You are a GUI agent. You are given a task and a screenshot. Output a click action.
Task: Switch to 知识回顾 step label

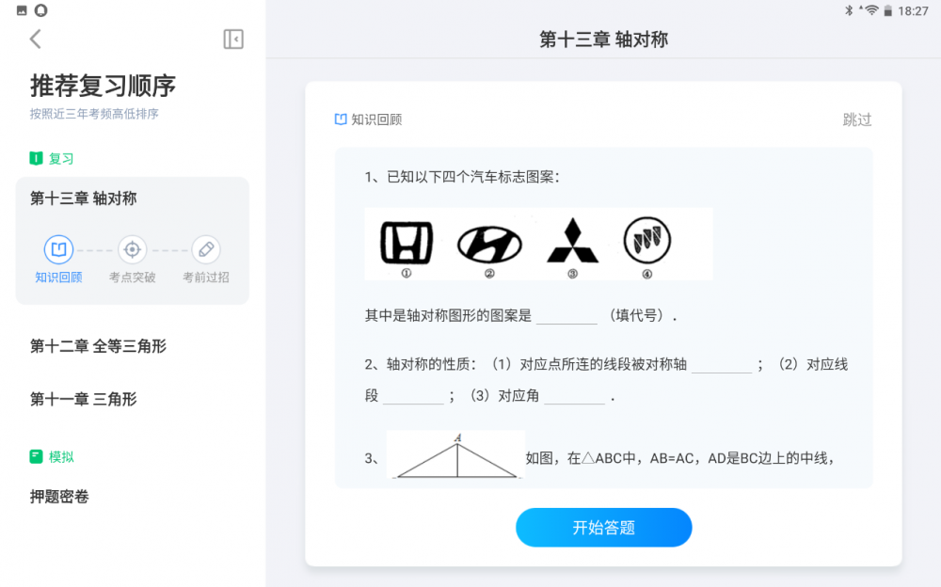[58, 278]
